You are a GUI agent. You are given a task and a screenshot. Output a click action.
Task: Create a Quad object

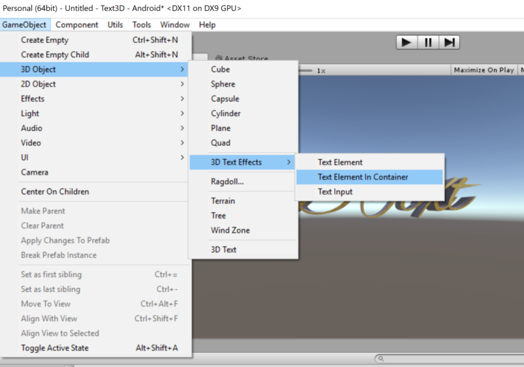[x=244, y=143]
